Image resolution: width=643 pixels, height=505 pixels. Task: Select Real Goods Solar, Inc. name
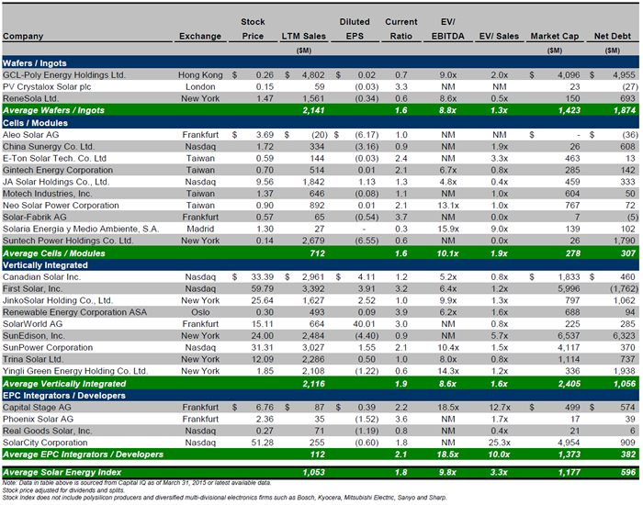coord(47,431)
